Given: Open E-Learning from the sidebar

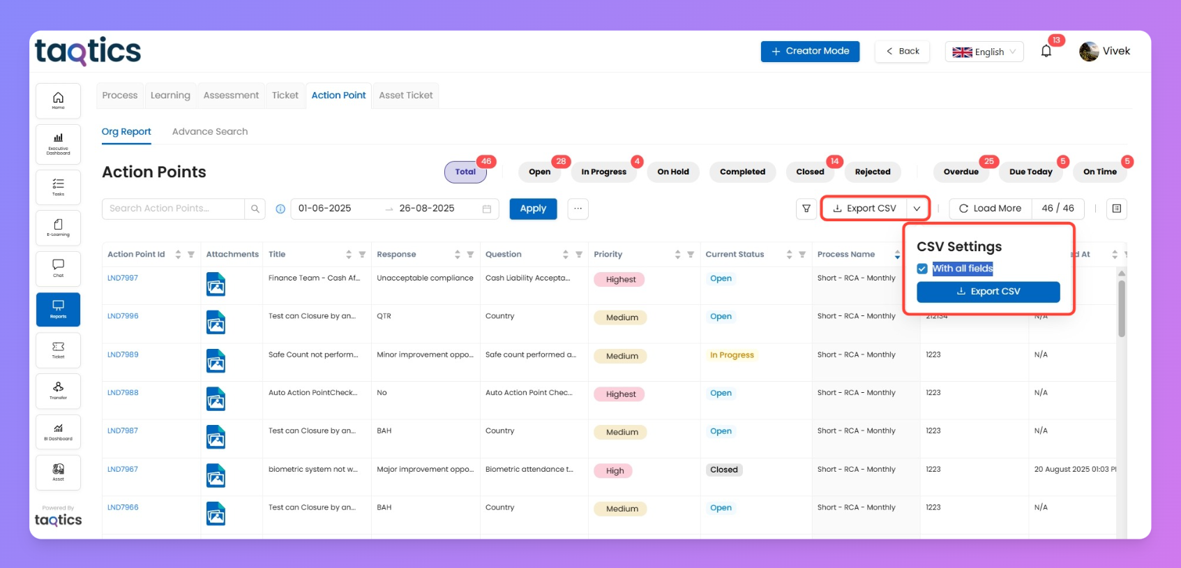Looking at the screenshot, I should [59, 227].
